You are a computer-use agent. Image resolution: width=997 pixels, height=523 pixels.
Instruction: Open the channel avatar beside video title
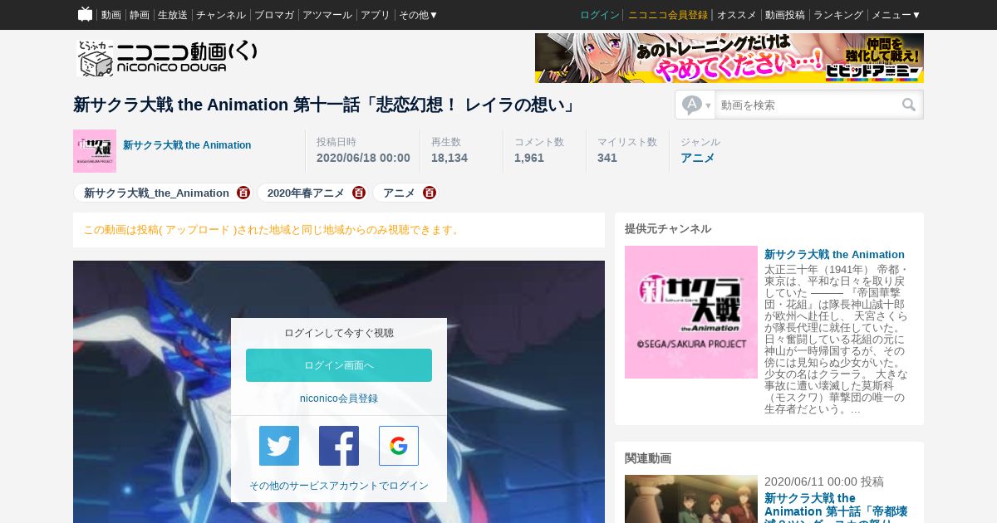[x=95, y=151]
